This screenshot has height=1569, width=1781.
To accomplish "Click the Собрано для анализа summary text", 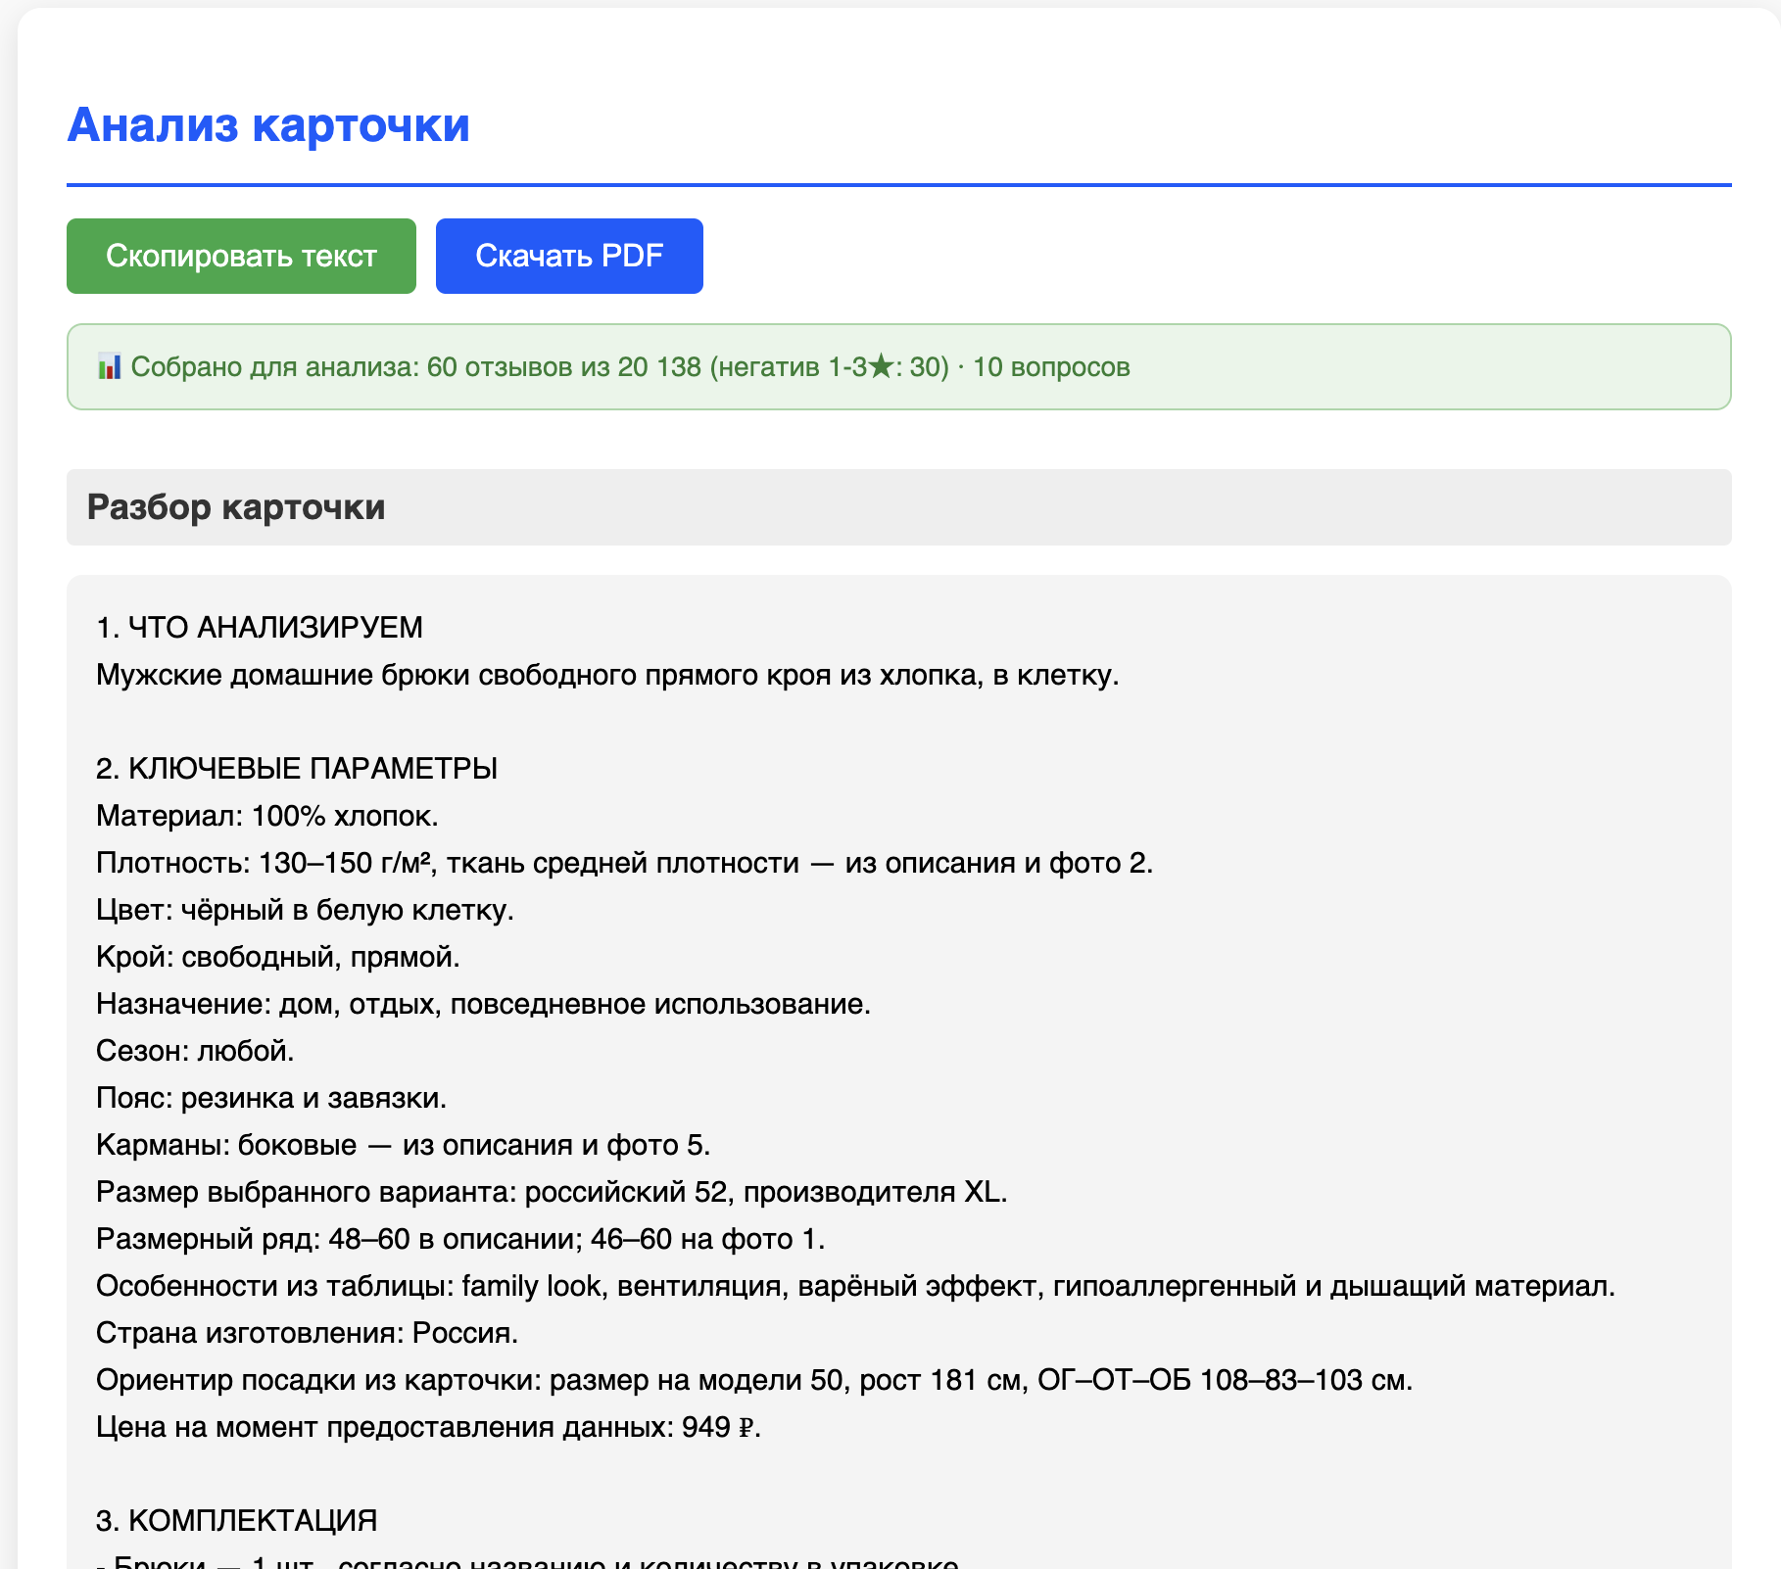I will [x=631, y=367].
